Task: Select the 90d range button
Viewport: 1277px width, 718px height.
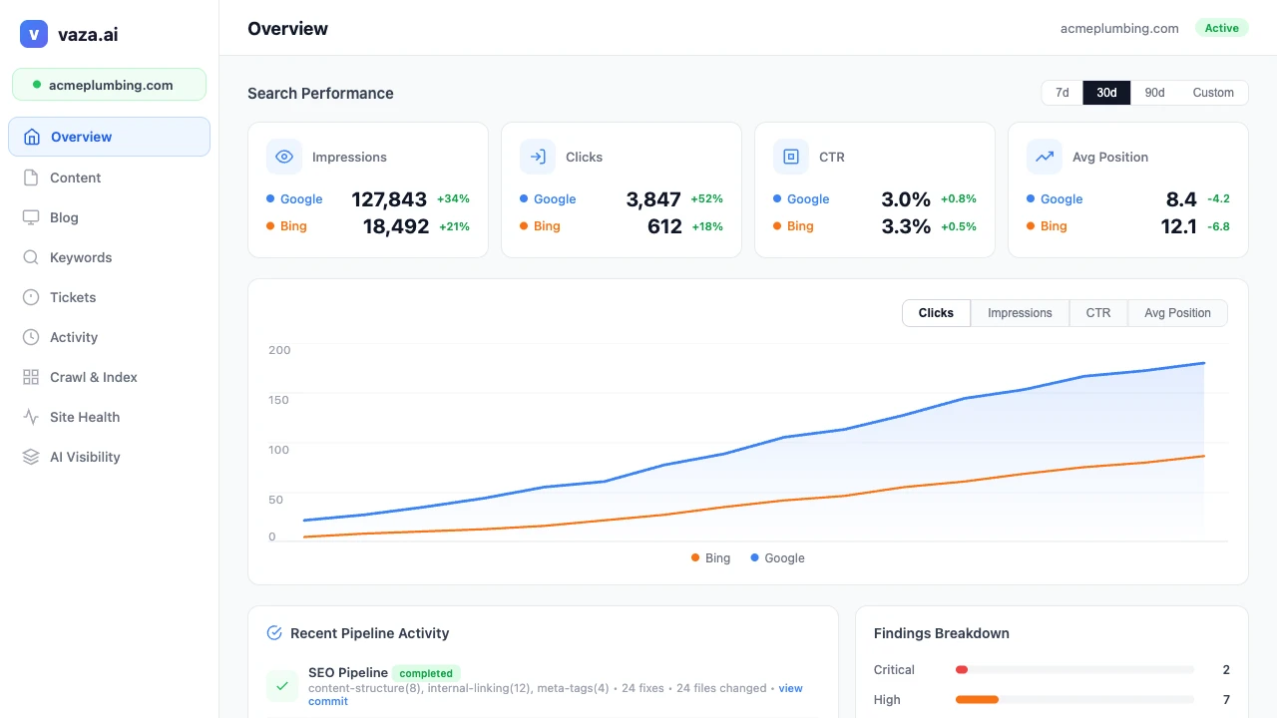Action: click(x=1154, y=93)
